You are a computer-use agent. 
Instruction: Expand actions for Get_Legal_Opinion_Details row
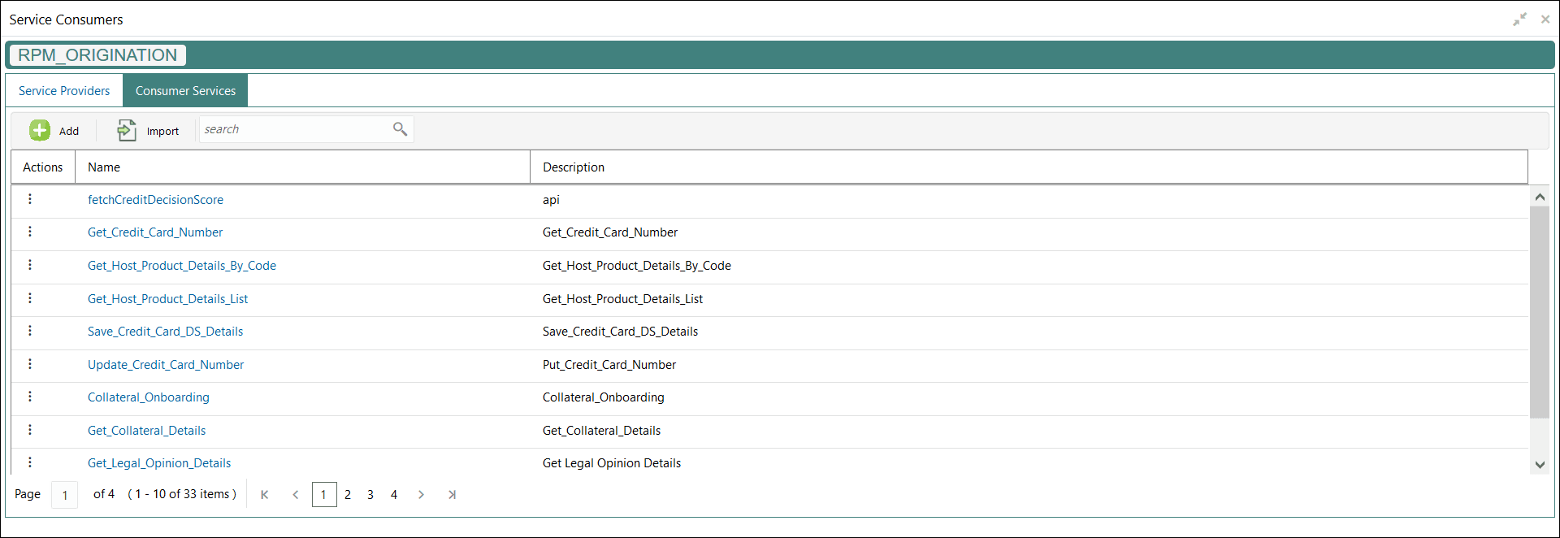(x=30, y=462)
